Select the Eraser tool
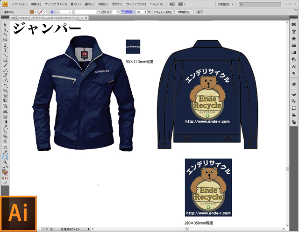 coord(5,80)
